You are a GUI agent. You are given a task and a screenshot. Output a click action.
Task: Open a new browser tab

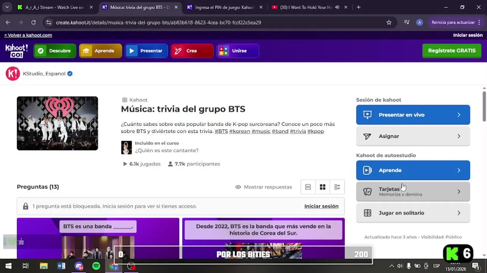(358, 7)
